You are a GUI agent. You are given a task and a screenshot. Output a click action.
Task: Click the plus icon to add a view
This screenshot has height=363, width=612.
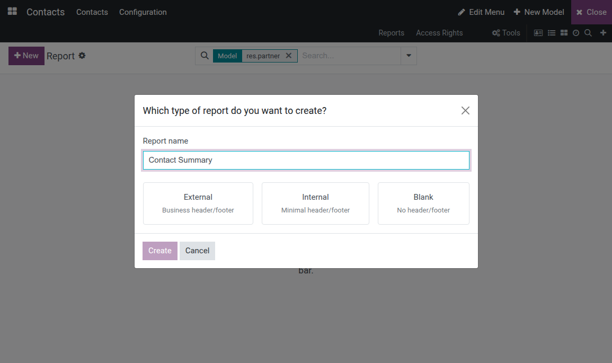[x=603, y=33]
